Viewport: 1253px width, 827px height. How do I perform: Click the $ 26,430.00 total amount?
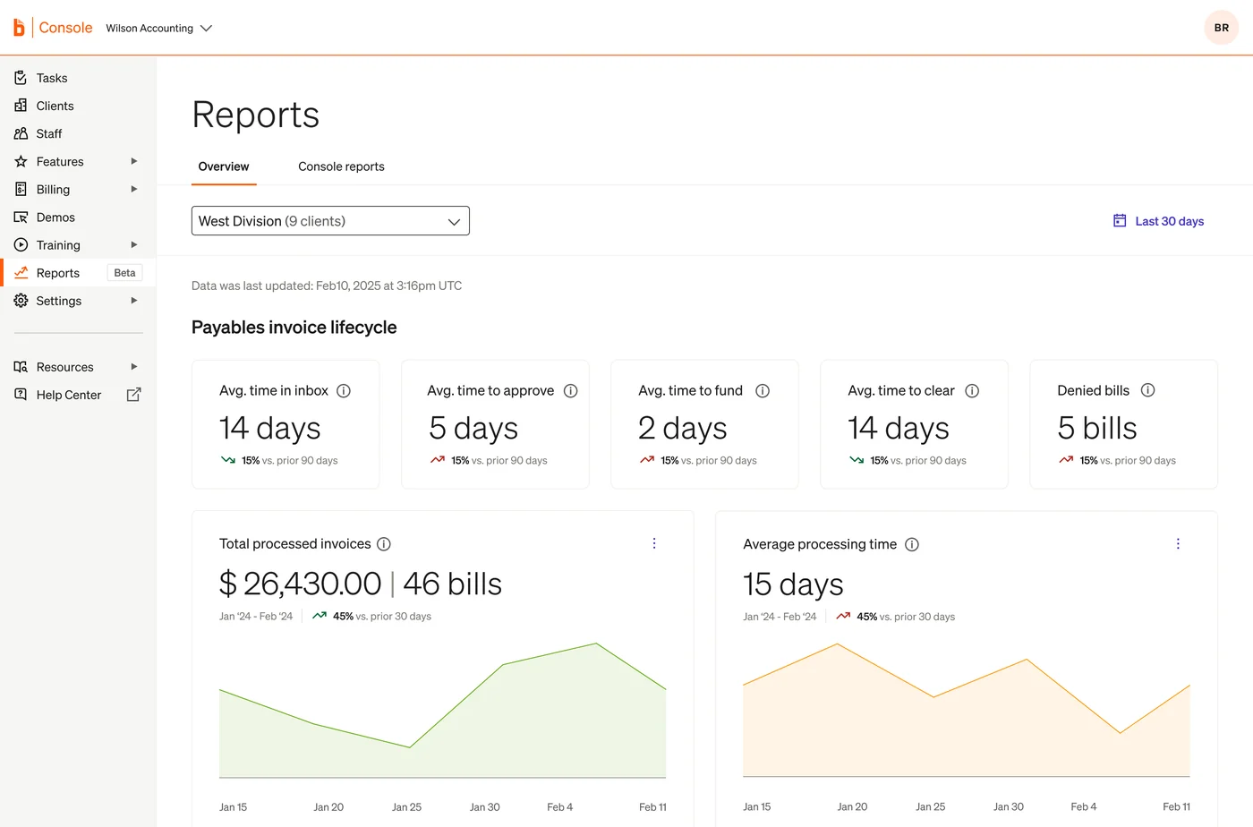point(300,584)
